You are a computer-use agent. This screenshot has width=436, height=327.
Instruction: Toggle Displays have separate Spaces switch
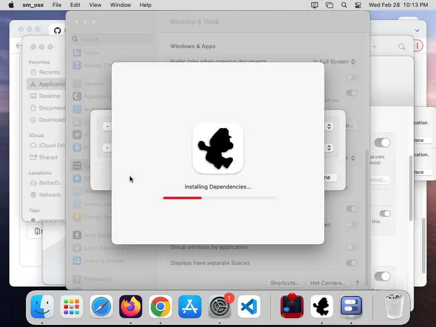[x=352, y=263]
